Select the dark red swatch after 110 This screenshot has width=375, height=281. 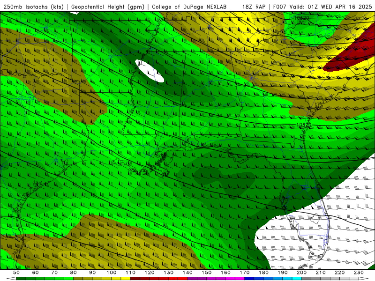click(x=135, y=279)
